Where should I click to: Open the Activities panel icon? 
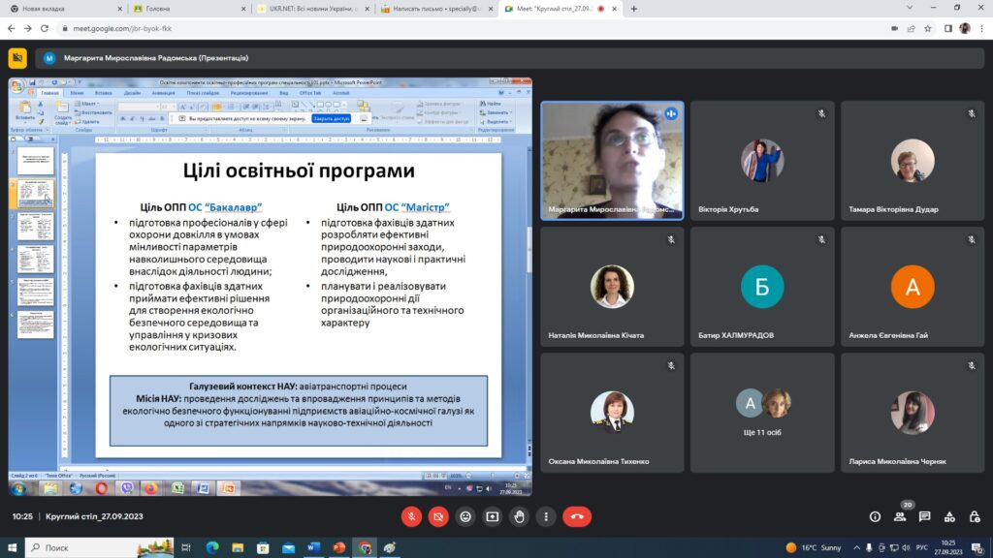[948, 516]
